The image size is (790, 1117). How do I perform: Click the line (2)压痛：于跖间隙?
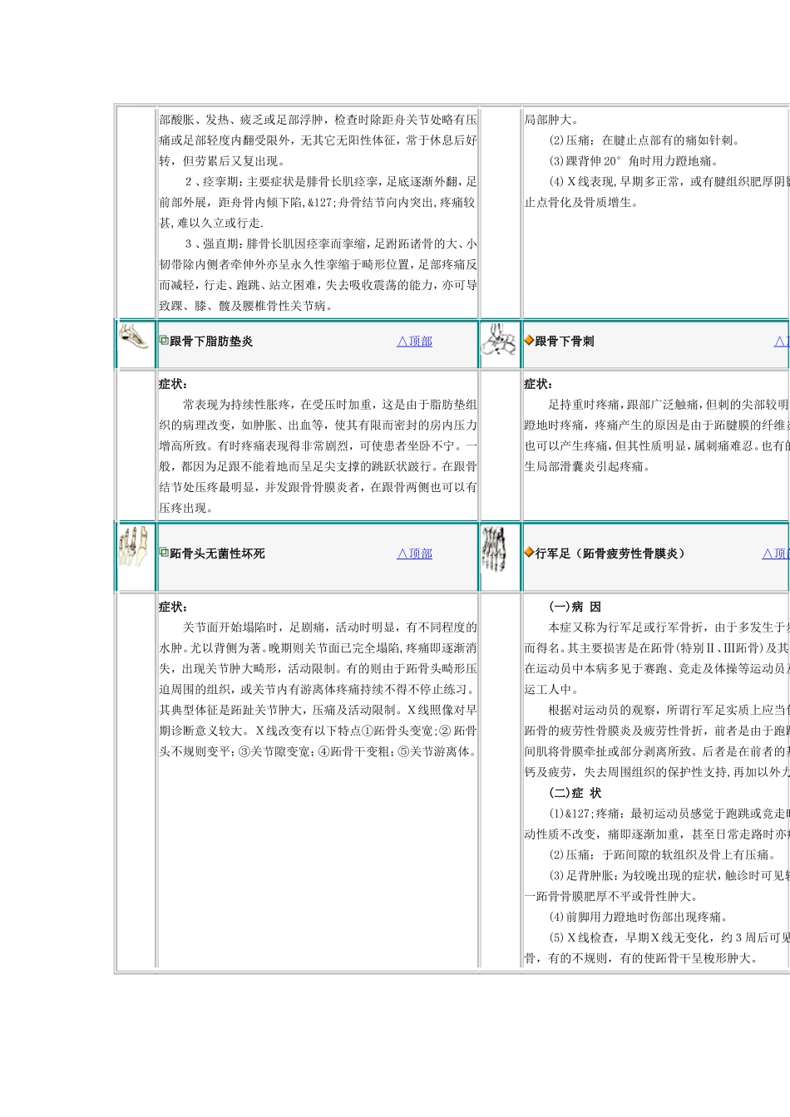point(663,854)
